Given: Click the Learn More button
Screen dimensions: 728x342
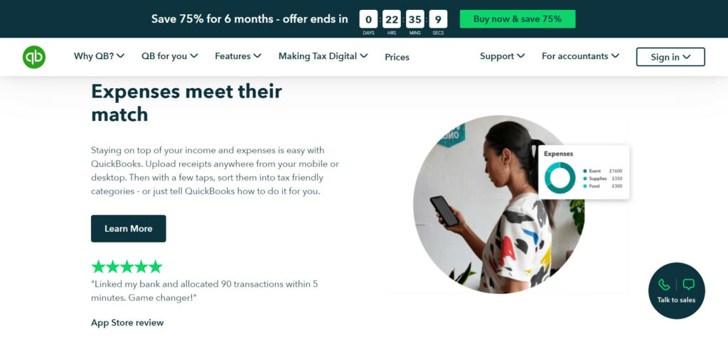Looking at the screenshot, I should tap(128, 228).
